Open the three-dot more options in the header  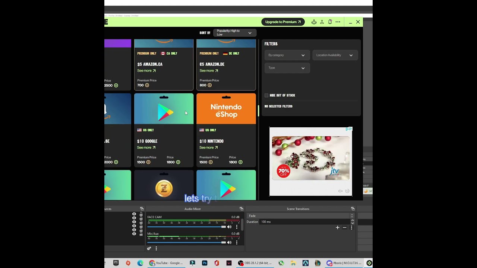338,22
